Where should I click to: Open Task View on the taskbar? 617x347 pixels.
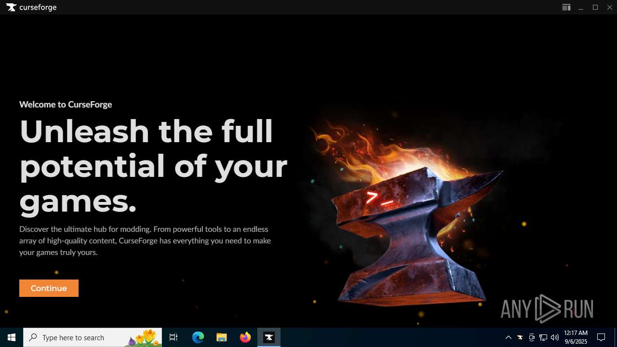174,337
